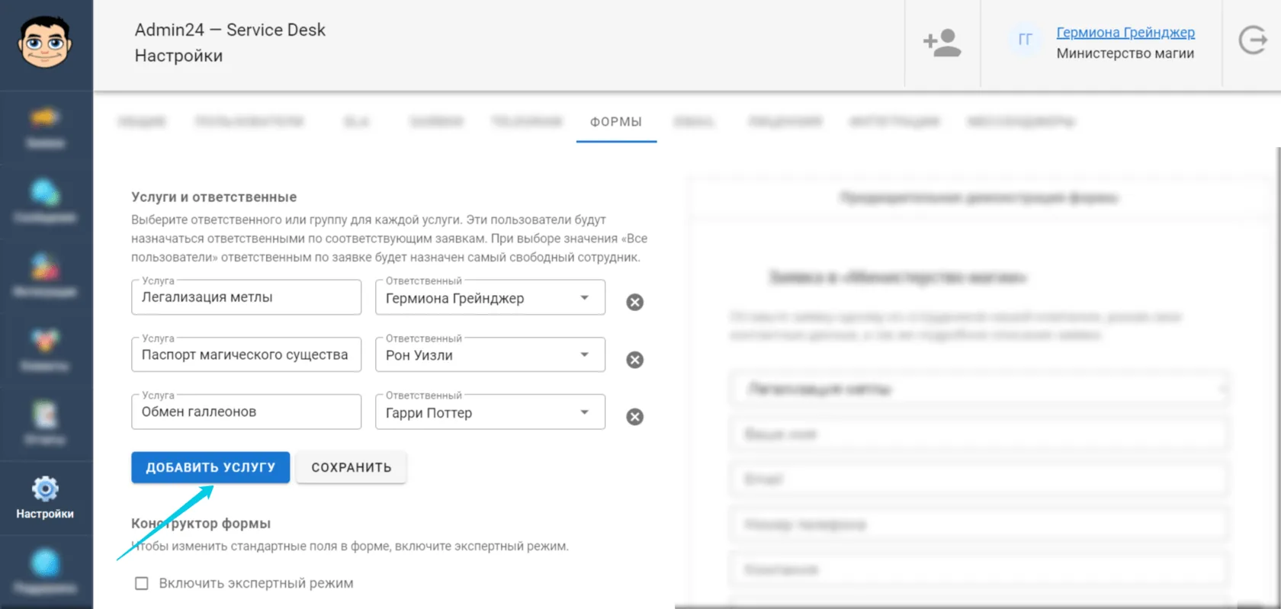1281x609 pixels.
Task: Remove the Обмен галлеонов service row
Action: click(x=634, y=417)
